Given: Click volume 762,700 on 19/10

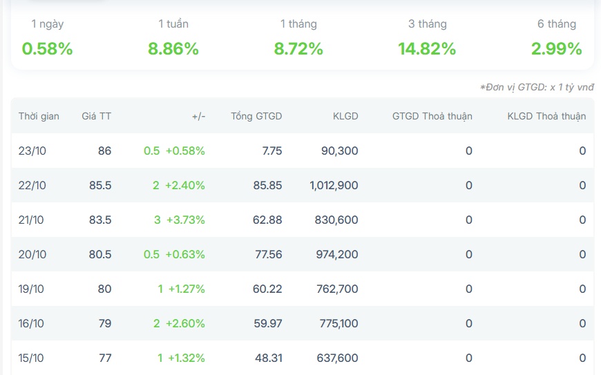Looking at the screenshot, I should click(x=337, y=289).
